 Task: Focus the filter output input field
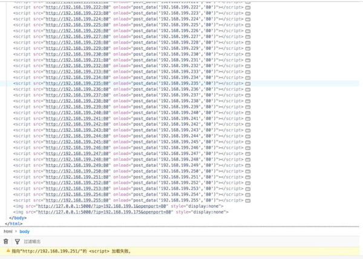coord(32,241)
